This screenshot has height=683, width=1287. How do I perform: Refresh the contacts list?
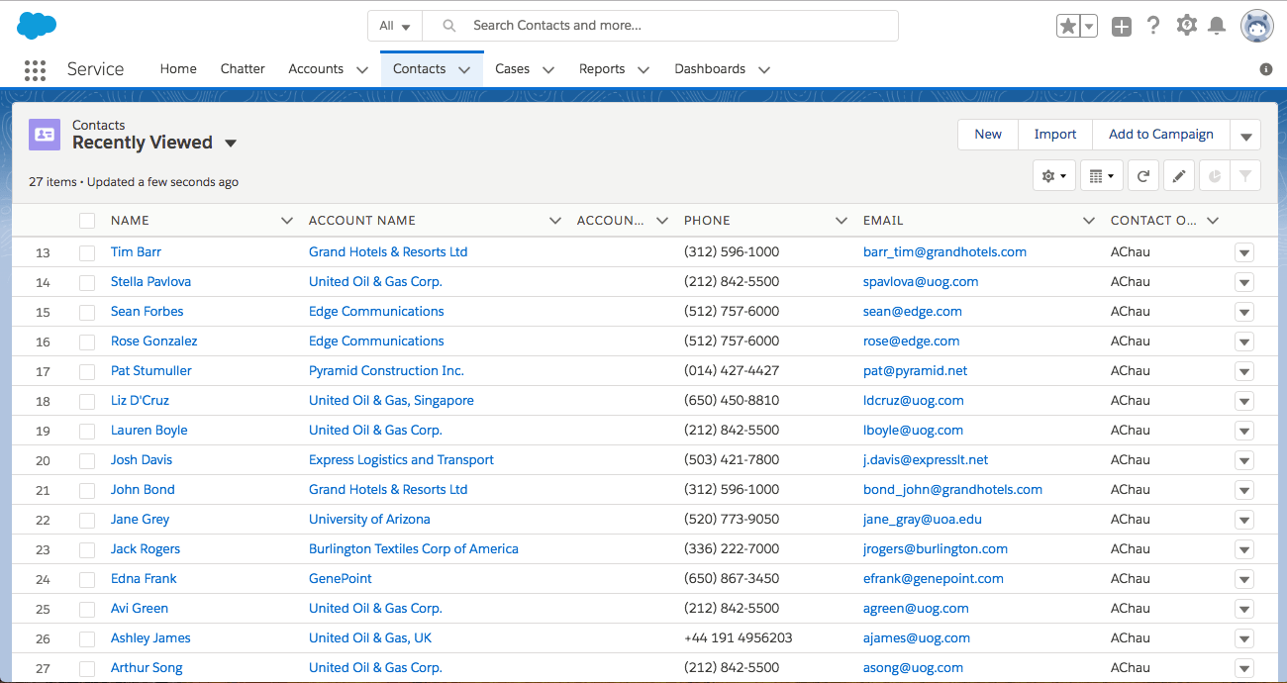[1142, 176]
